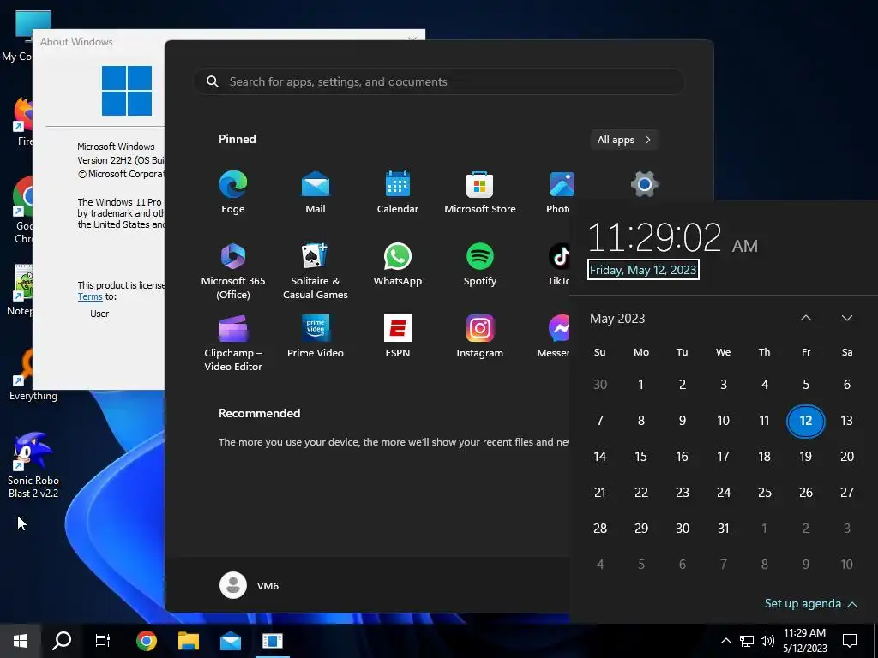Launch WhatsApp from pinned apps

coord(398,266)
